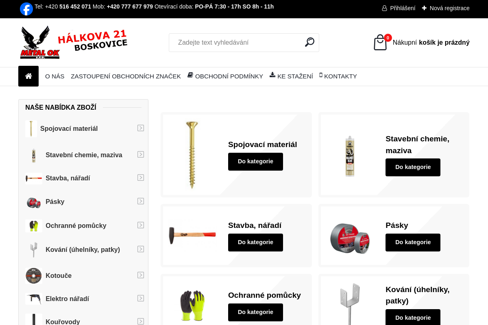Click the user icon beside Přihlášení
This screenshot has width=488, height=325.
(x=384, y=8)
